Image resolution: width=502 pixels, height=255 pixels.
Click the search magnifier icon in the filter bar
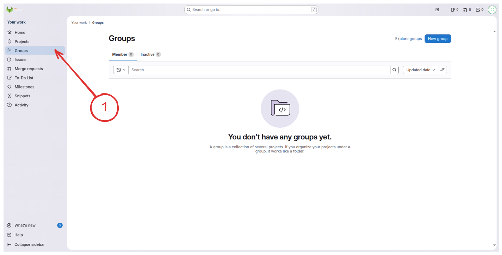394,70
